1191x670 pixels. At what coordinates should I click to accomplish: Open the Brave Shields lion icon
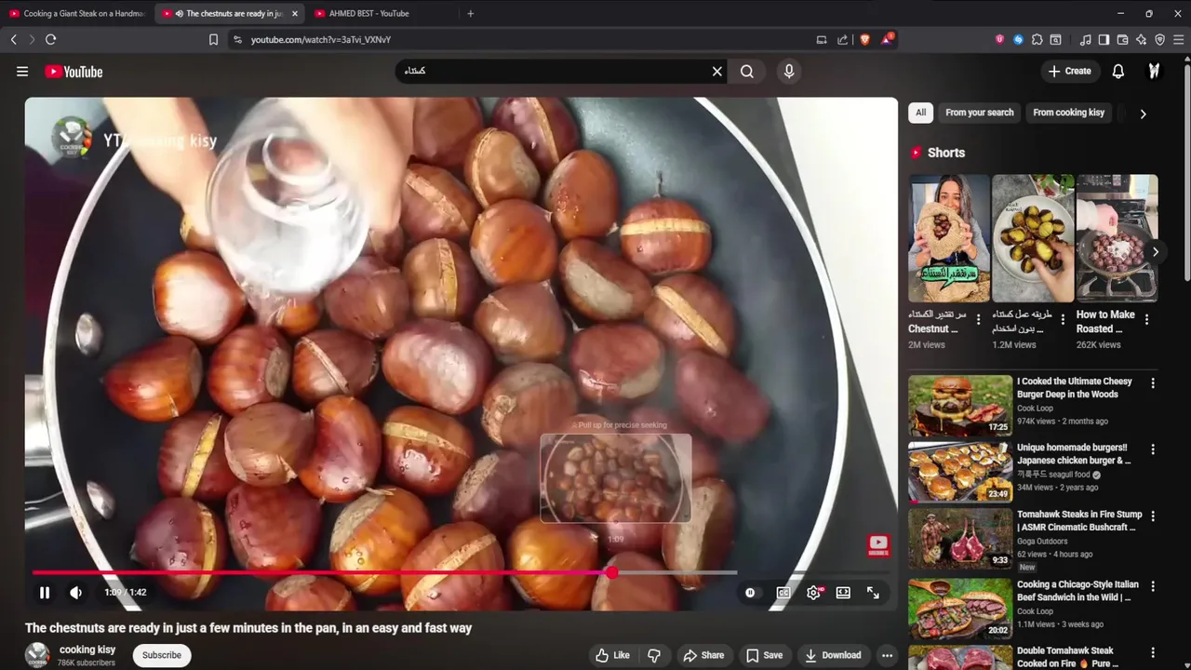point(864,40)
